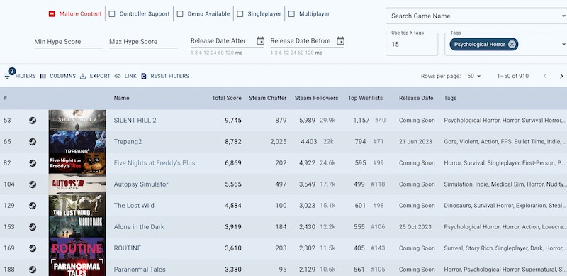This screenshot has height=276, width=567.
Task: Click the Export download icon
Action: pyautogui.click(x=83, y=76)
